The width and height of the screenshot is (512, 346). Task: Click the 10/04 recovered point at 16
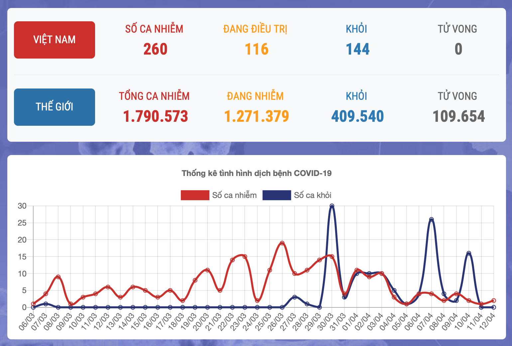point(469,253)
